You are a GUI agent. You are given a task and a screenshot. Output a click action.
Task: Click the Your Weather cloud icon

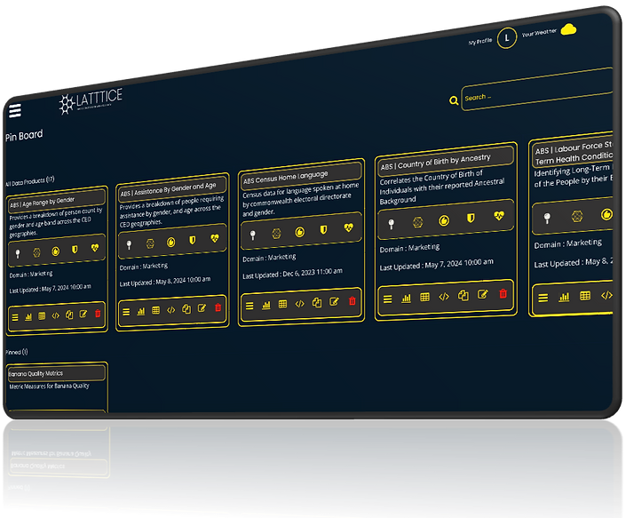click(568, 29)
